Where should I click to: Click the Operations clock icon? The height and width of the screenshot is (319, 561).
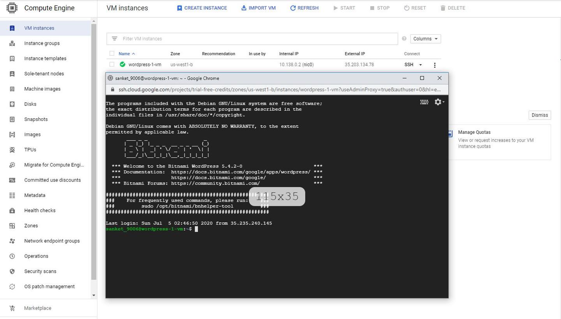tap(12, 256)
